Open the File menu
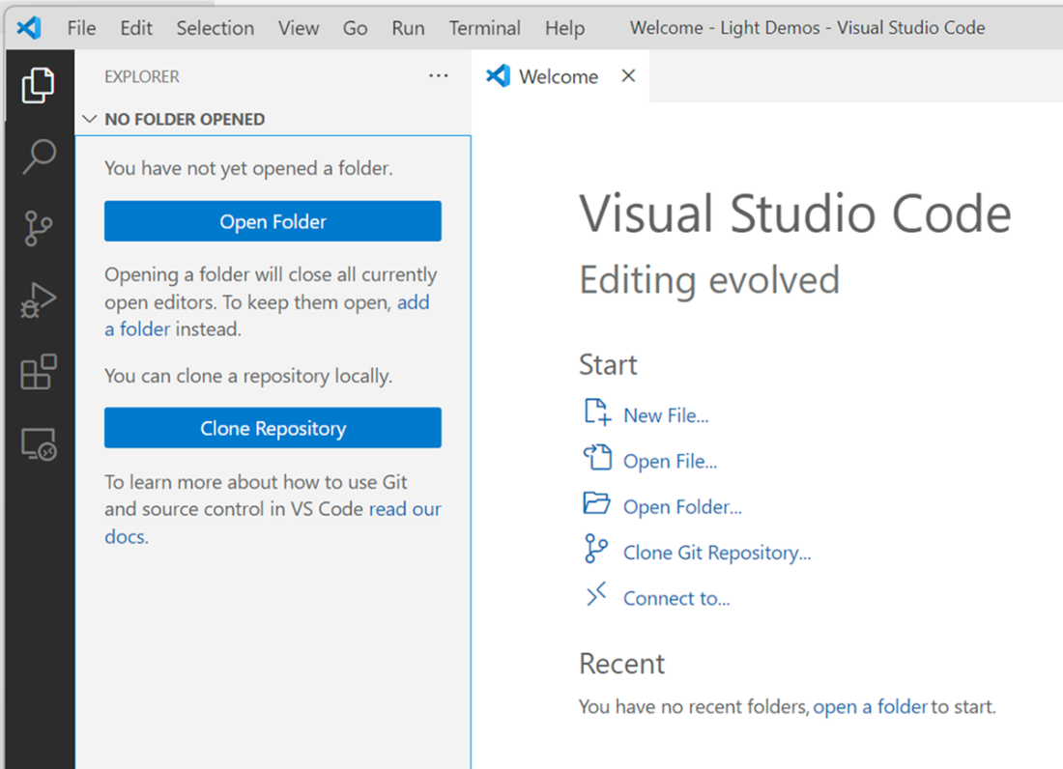 (x=81, y=28)
